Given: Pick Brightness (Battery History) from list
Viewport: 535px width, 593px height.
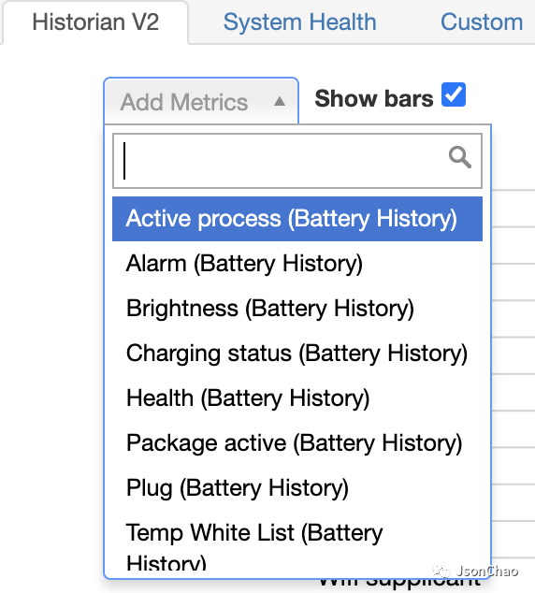Looking at the screenshot, I should [x=297, y=309].
